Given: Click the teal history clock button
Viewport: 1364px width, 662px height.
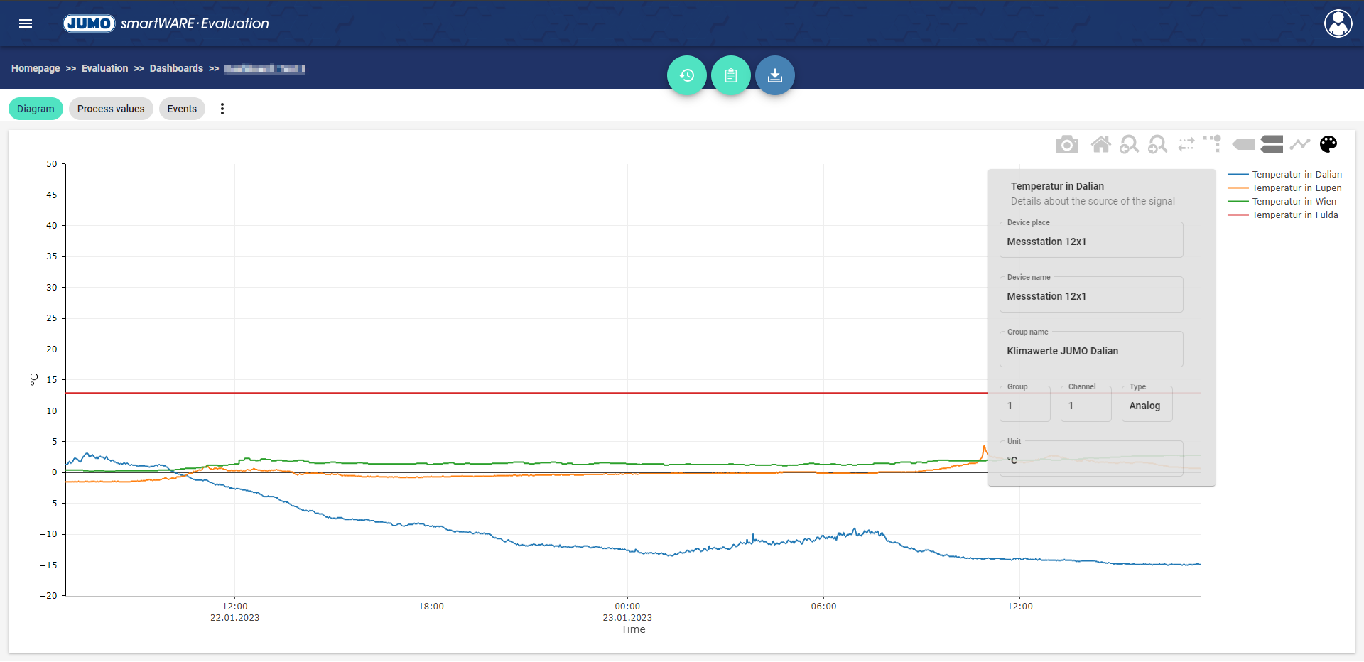Looking at the screenshot, I should coord(686,75).
